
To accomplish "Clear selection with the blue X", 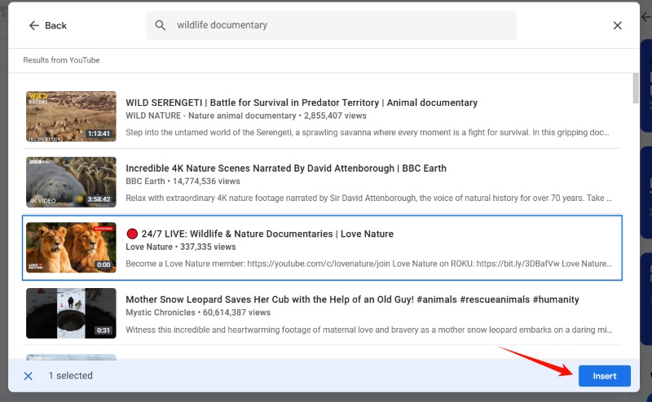I will pyautogui.click(x=29, y=376).
